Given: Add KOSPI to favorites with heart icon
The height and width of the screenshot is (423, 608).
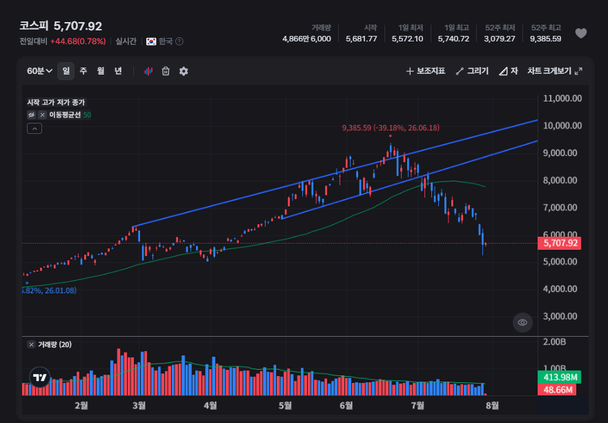Looking at the screenshot, I should [x=580, y=33].
